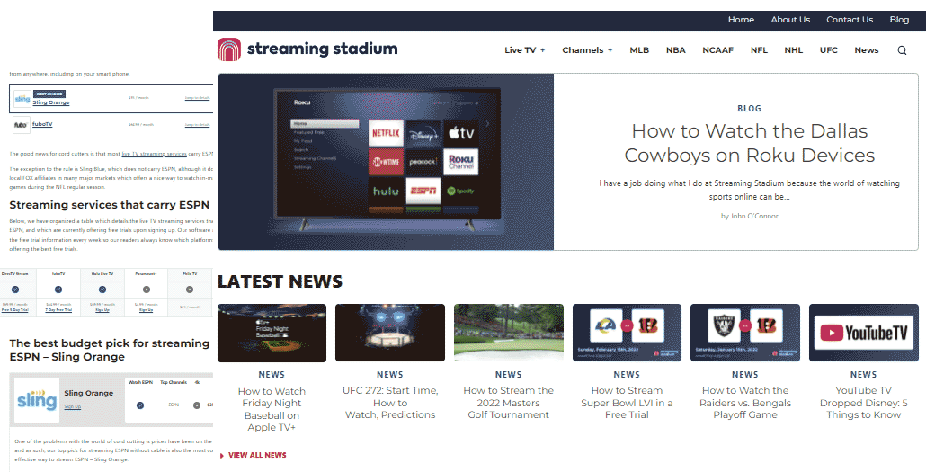
Task: Open Blog in the top bar
Action: [x=899, y=20]
